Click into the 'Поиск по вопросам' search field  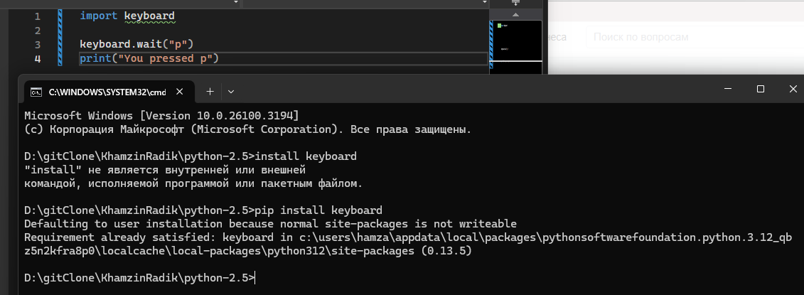tap(693, 37)
